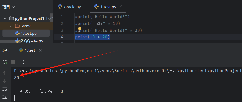Click the down arrow in the console sidebar
The image size is (242, 102).
pos(5,81)
